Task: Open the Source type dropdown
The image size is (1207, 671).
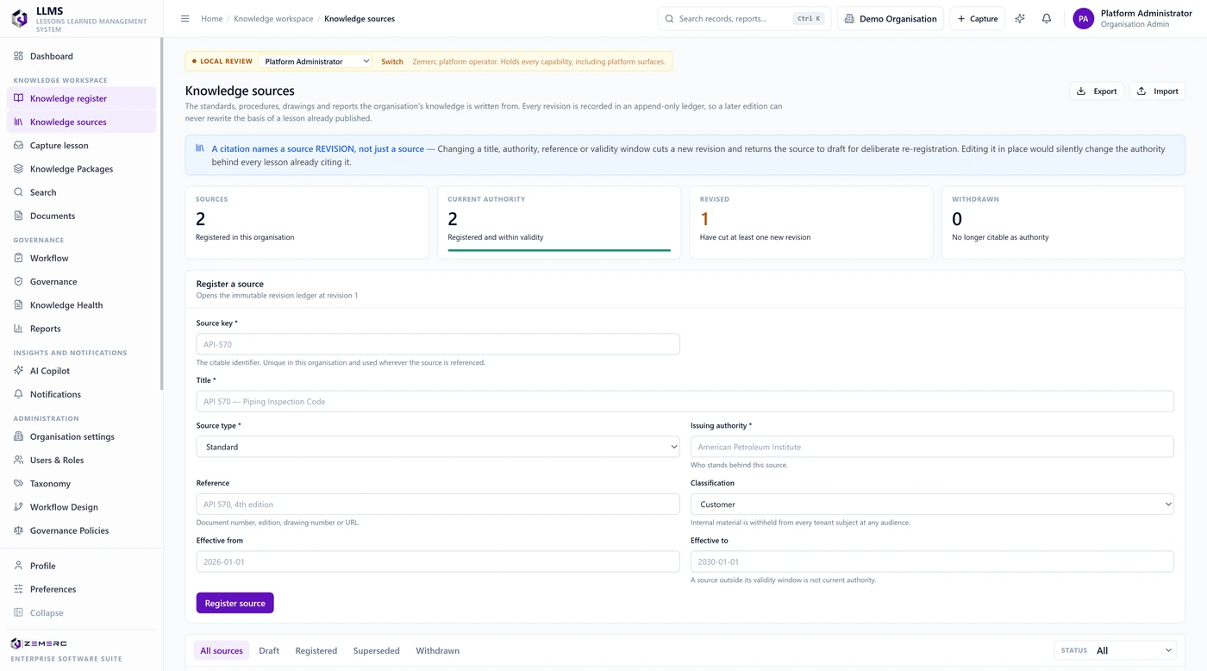Action: (438, 447)
